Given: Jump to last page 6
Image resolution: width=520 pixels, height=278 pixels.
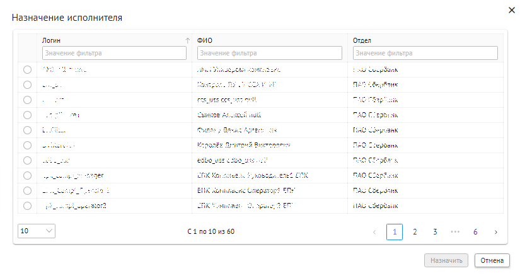Looking at the screenshot, I should coord(475,232).
